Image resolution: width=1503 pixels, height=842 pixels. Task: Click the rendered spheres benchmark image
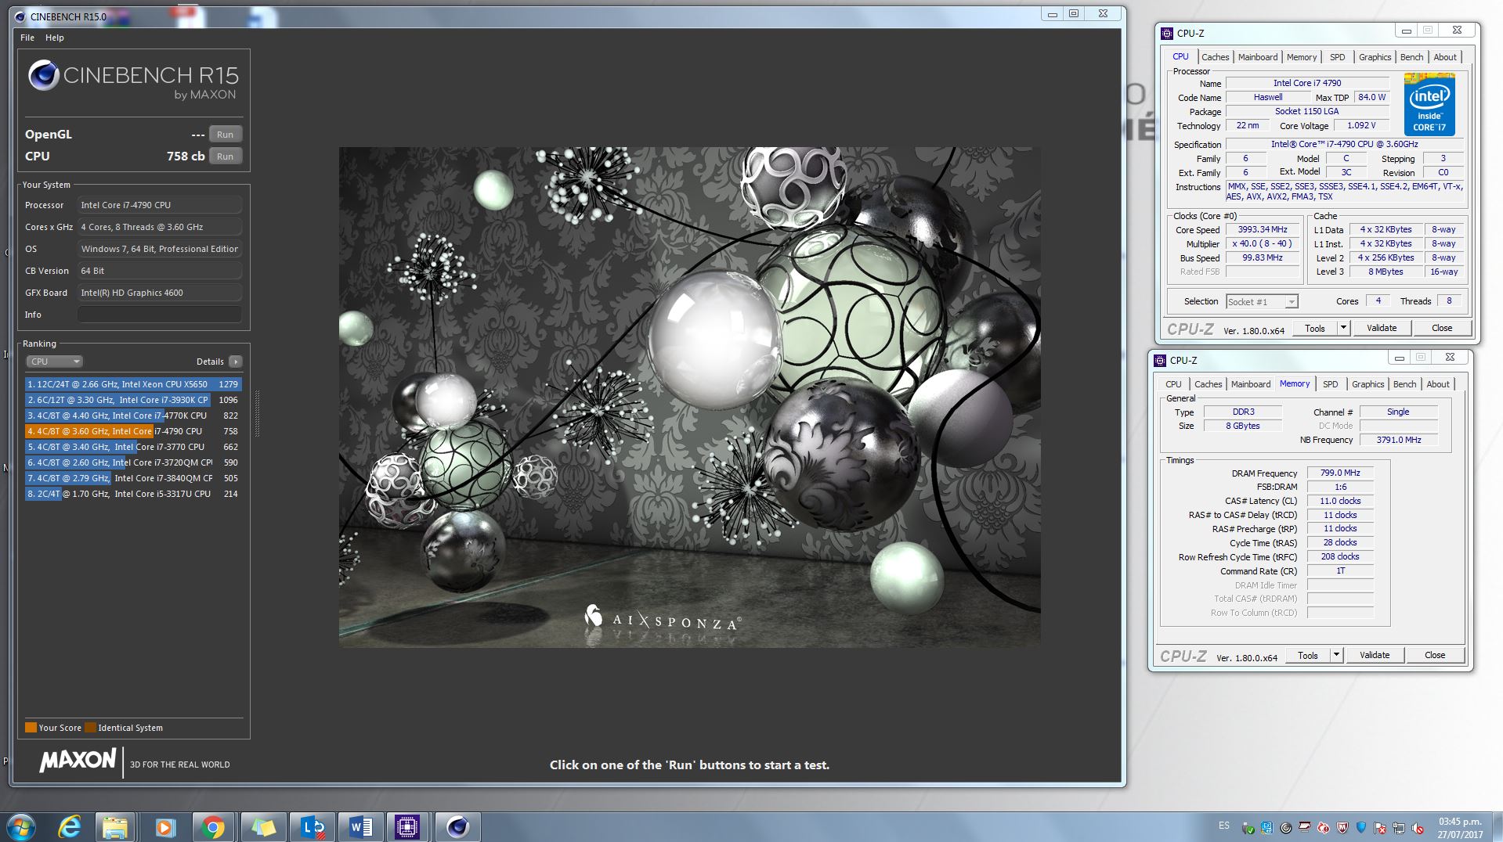pos(689,397)
